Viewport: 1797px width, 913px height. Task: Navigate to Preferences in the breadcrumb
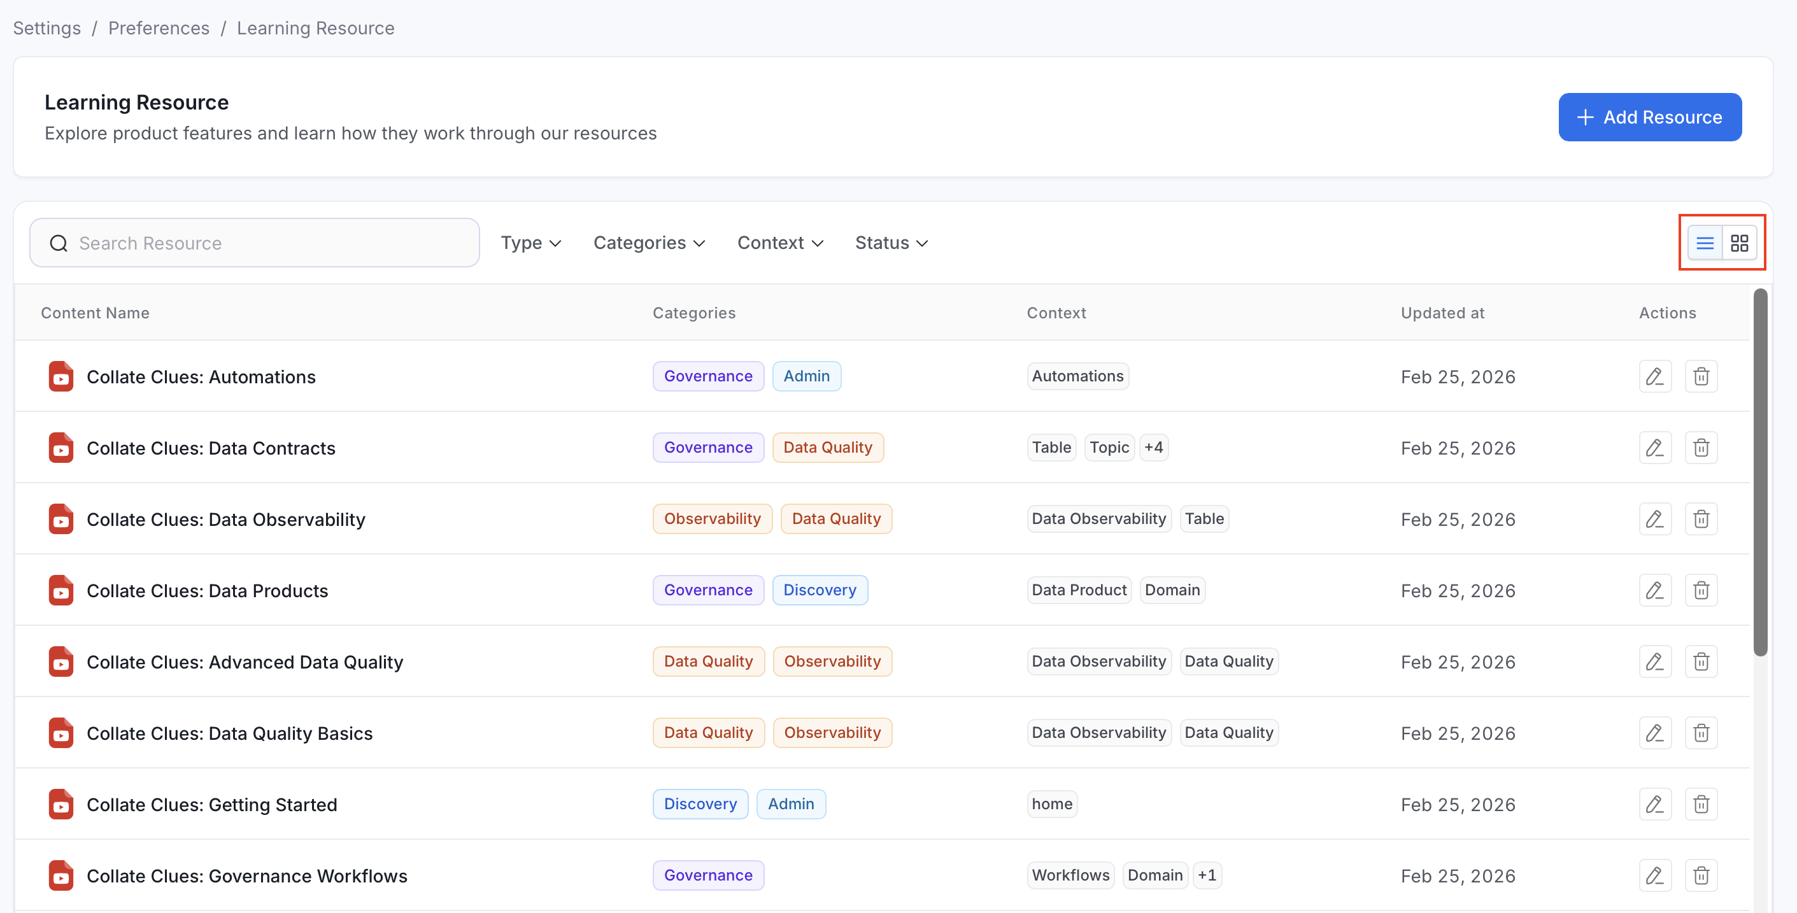[159, 28]
